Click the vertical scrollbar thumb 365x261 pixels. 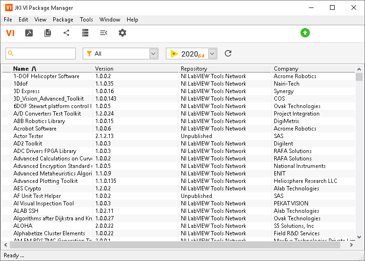coord(359,77)
